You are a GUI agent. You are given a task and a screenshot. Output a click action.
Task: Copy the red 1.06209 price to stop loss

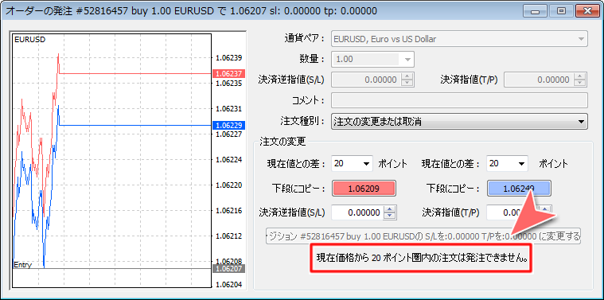[364, 189]
